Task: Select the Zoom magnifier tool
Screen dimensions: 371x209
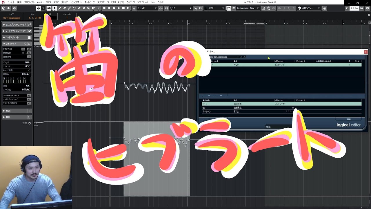Action: tap(89, 8)
